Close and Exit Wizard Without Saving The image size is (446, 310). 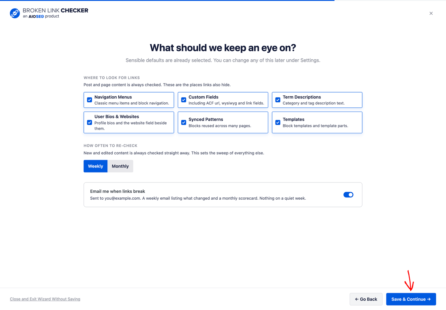click(45, 299)
